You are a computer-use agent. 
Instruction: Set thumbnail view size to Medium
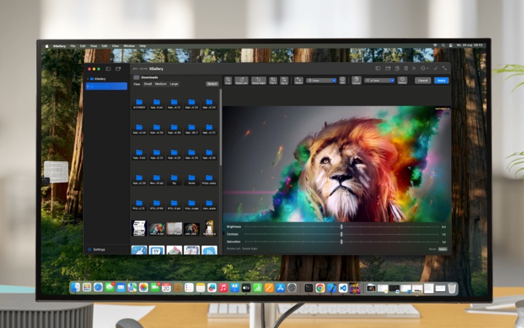[160, 84]
